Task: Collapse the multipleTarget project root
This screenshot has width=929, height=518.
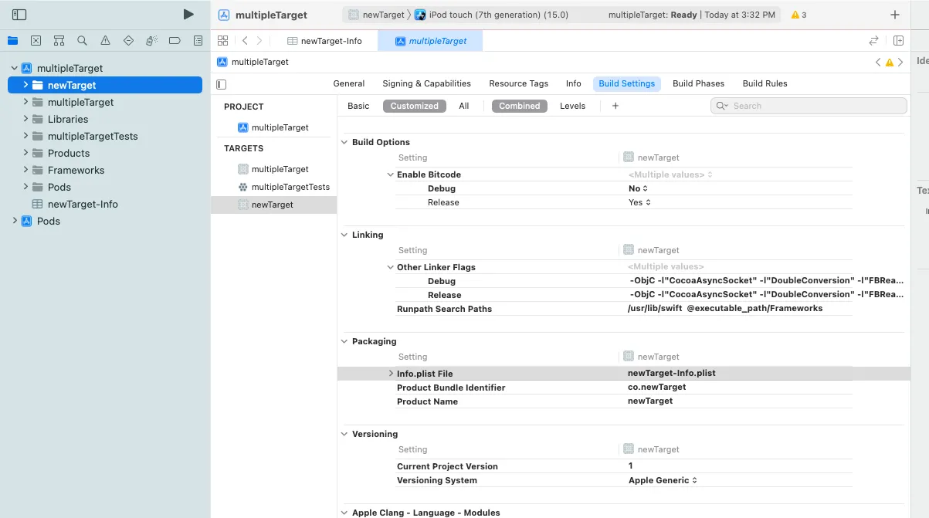Action: coord(14,68)
